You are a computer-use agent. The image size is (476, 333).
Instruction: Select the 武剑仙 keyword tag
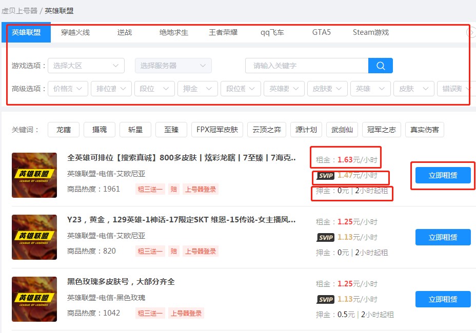click(x=342, y=130)
